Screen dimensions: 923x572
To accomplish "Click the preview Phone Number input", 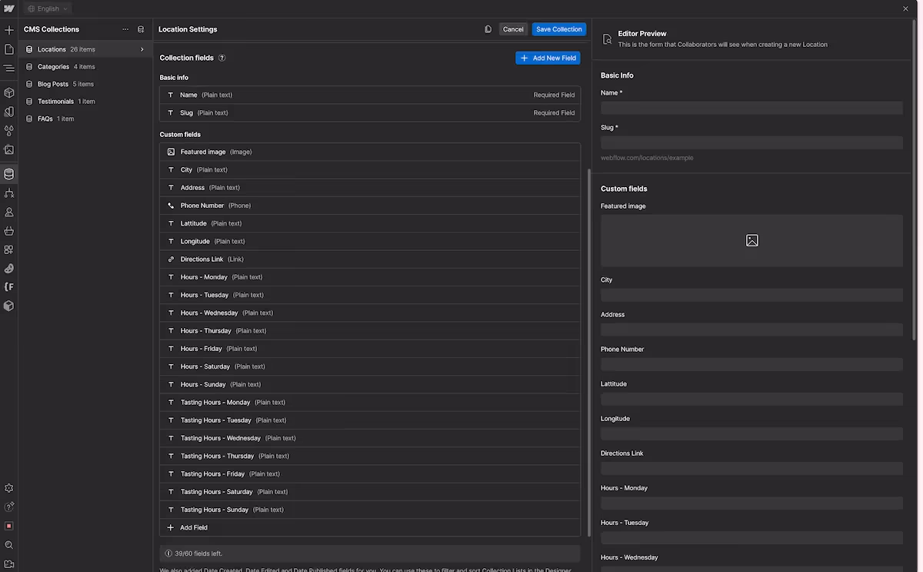I will click(x=751, y=364).
